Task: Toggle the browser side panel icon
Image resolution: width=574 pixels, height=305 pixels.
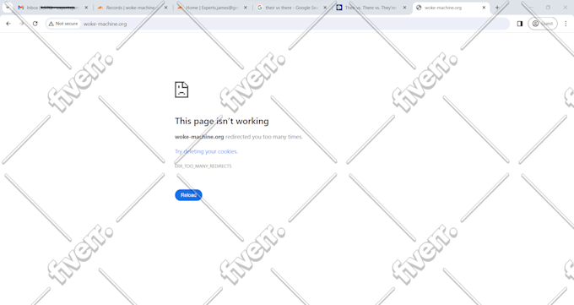Action: tap(520, 24)
